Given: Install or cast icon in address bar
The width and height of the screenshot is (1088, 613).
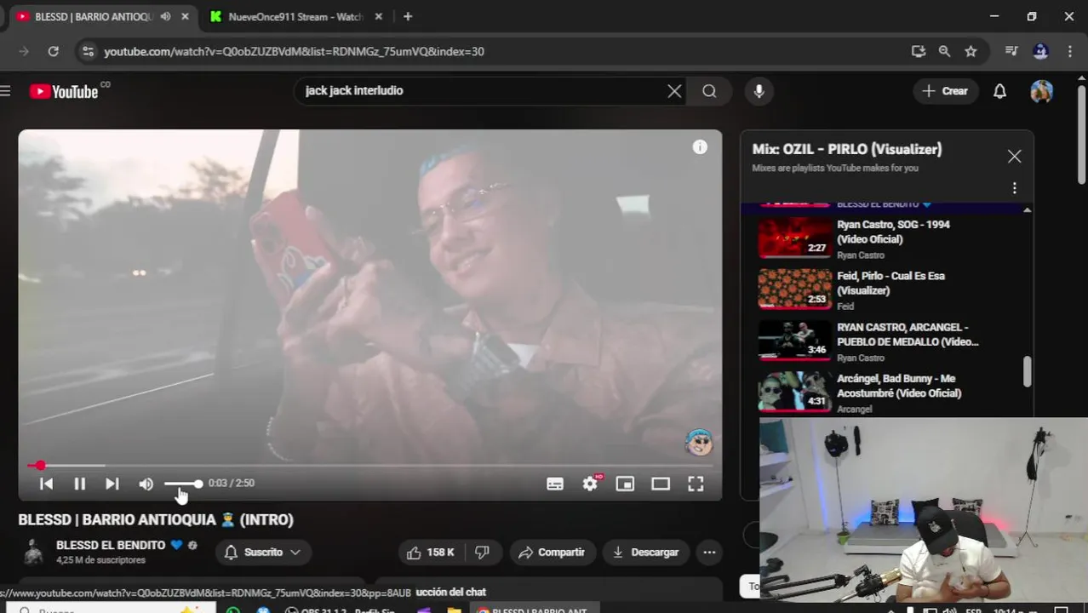Looking at the screenshot, I should pyautogui.click(x=918, y=52).
